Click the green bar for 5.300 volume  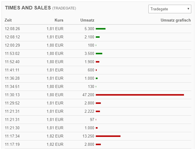click(x=100, y=29)
